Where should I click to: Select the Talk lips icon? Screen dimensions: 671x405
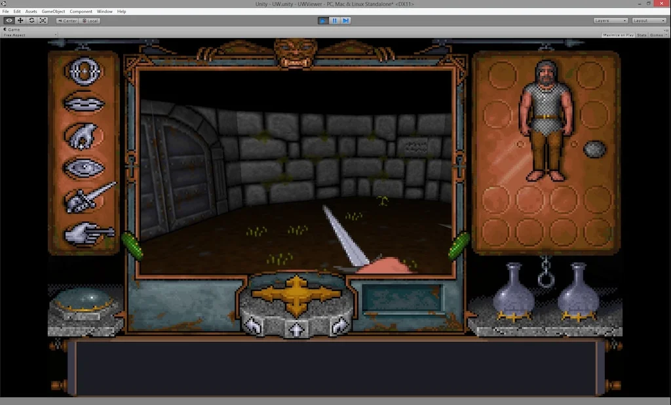[84, 103]
